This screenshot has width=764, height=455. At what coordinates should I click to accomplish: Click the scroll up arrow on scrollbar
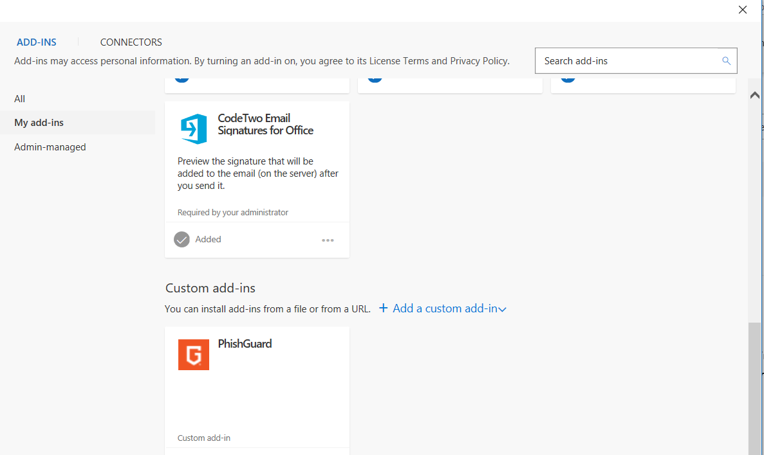pyautogui.click(x=755, y=95)
